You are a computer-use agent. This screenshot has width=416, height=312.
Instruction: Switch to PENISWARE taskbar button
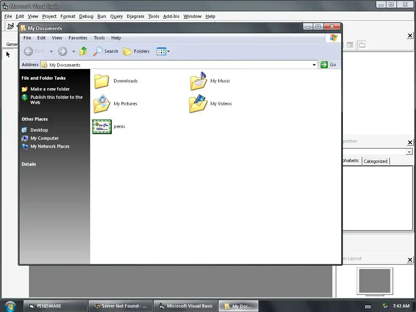(56, 306)
